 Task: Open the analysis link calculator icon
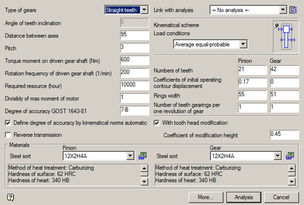[x=293, y=10]
